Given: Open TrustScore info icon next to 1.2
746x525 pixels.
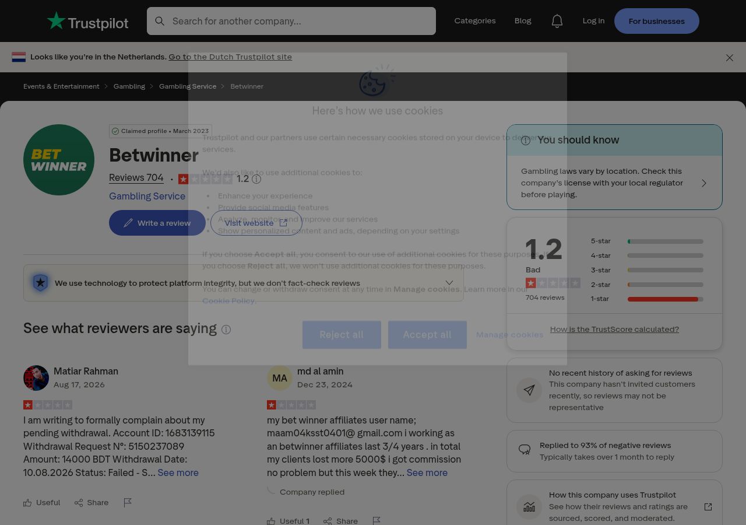Looking at the screenshot, I should point(256,179).
